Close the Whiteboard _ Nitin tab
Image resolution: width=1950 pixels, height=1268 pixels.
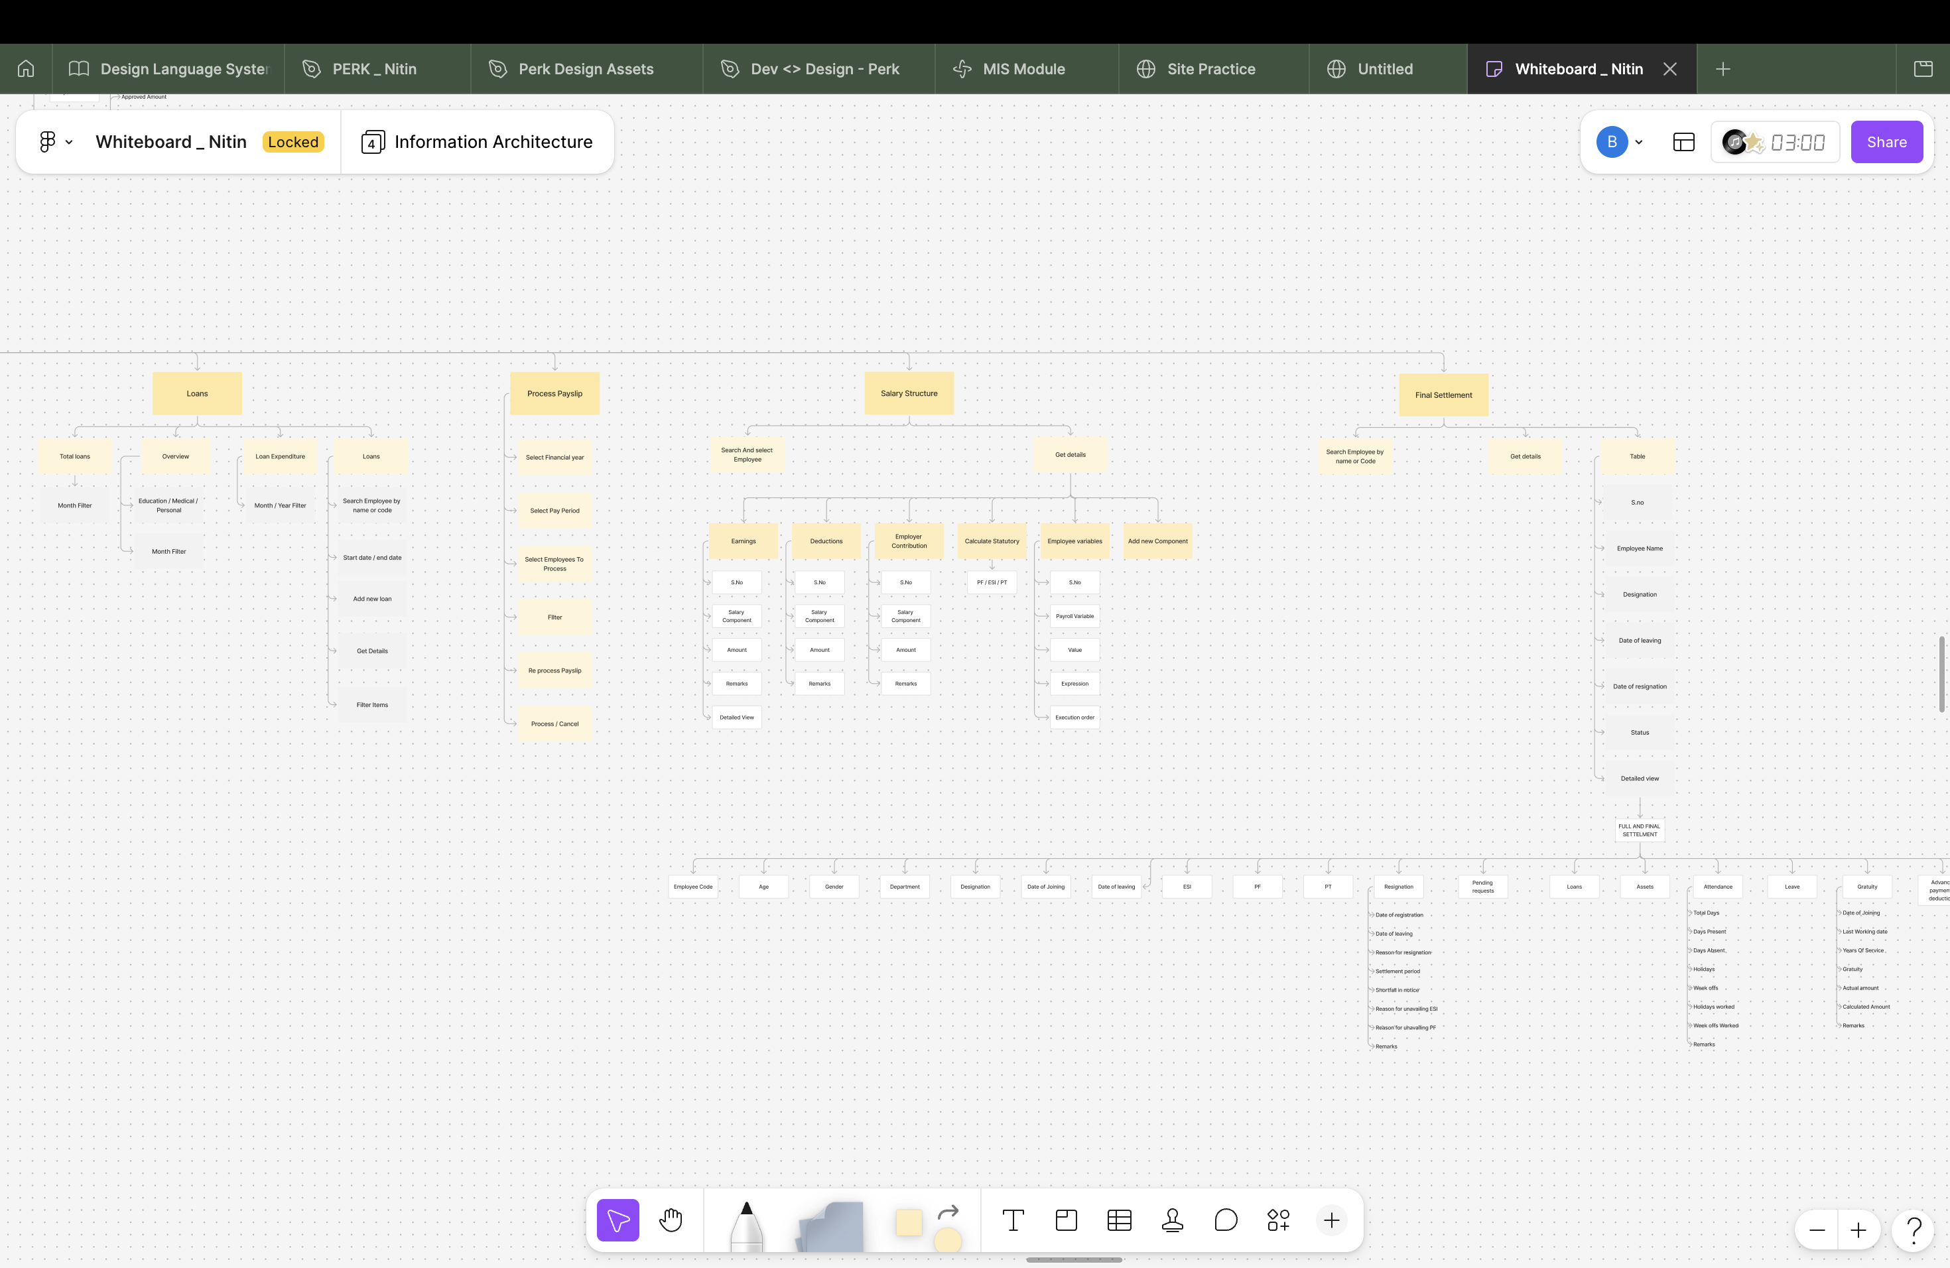coord(1670,69)
